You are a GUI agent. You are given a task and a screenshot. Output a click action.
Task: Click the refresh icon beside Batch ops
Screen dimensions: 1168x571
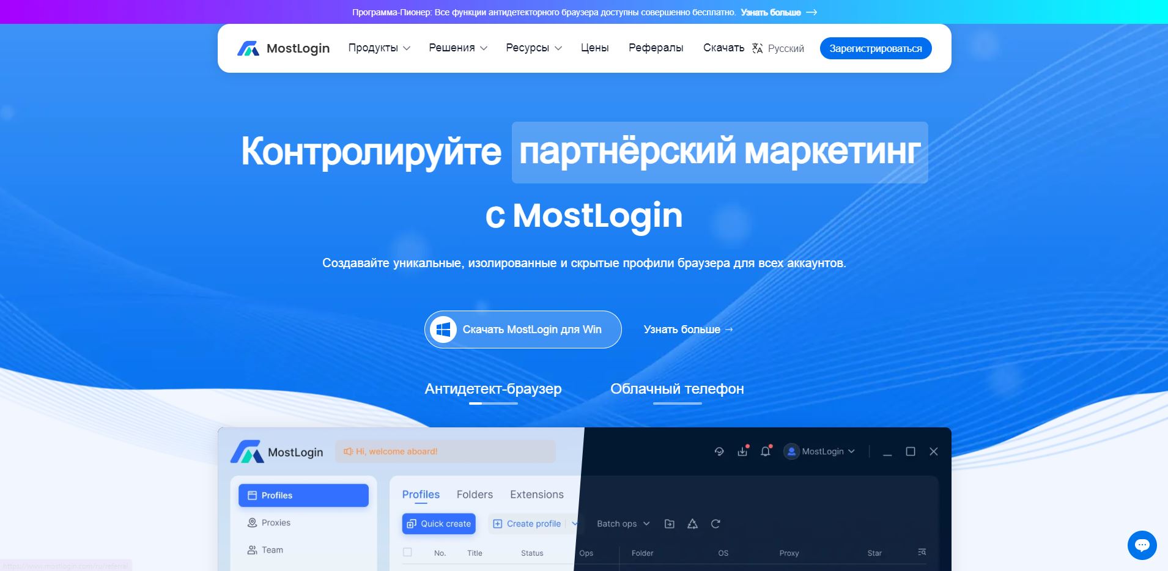715,524
